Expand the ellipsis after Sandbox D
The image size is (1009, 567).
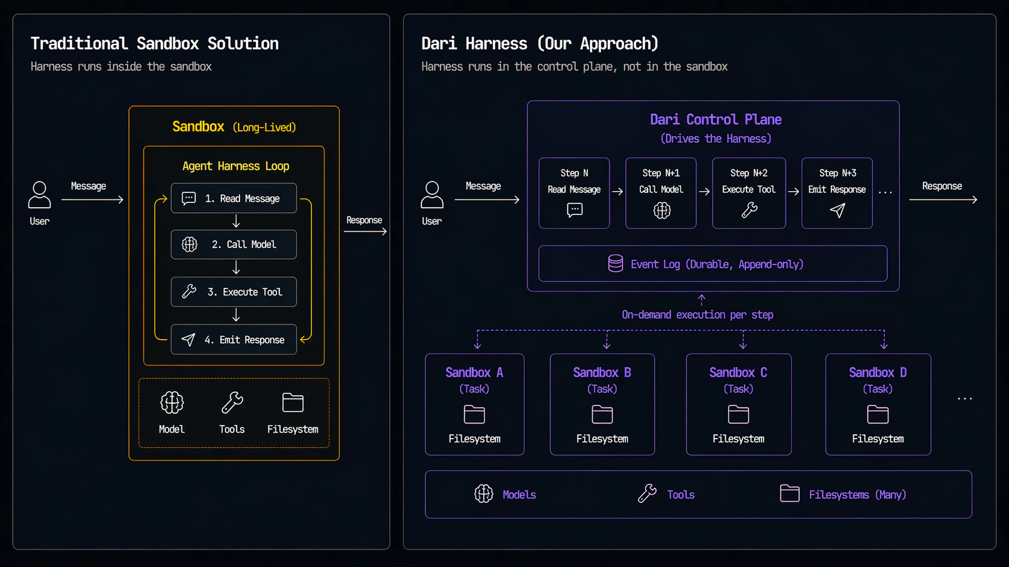point(965,398)
